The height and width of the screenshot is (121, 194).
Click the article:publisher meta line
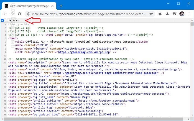pyautogui.click(x=73, y=101)
